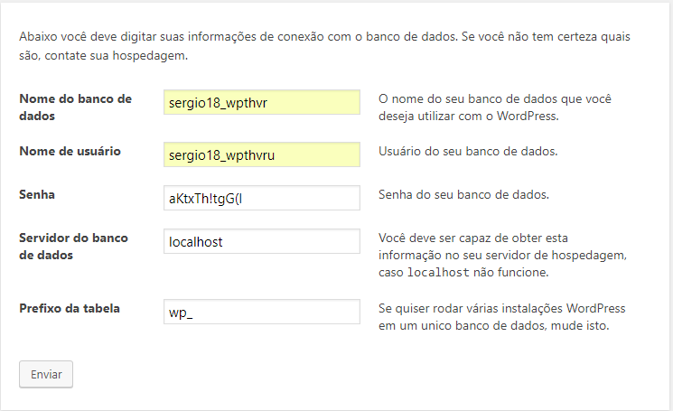Click "Senha do seu banco de dados" description
Image resolution: width=673 pixels, height=411 pixels.
(464, 194)
